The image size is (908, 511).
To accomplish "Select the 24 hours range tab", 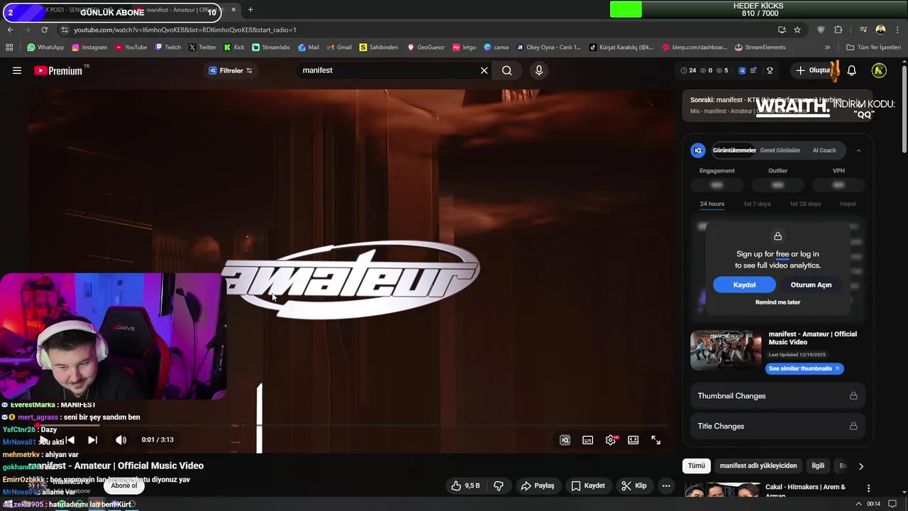I will coord(712,204).
